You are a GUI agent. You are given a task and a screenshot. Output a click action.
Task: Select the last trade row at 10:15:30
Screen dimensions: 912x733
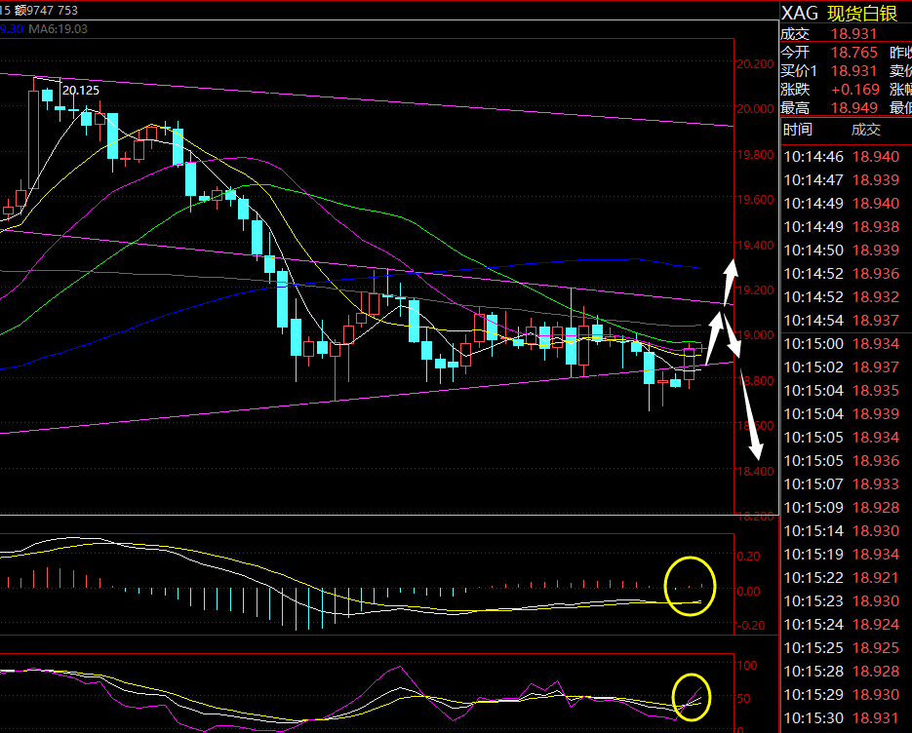pos(845,718)
